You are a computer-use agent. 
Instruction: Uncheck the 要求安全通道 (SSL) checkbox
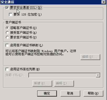7,8
